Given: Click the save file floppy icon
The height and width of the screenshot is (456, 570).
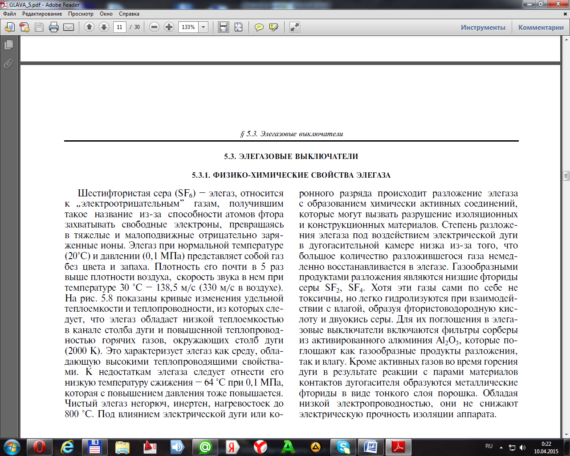Looking at the screenshot, I should (39, 27).
